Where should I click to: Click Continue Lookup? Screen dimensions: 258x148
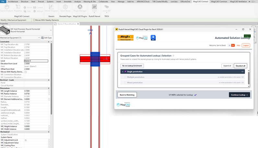click(x=239, y=95)
